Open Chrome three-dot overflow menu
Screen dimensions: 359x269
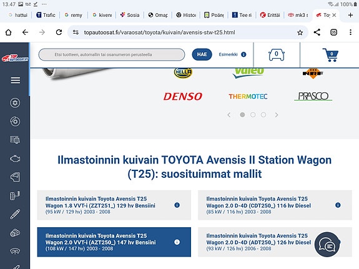[x=350, y=32]
